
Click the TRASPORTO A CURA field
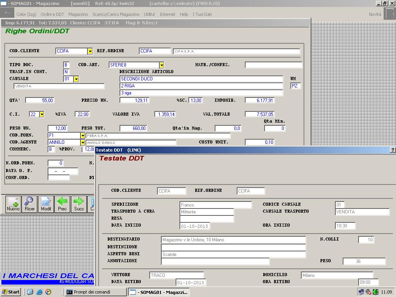click(207, 212)
